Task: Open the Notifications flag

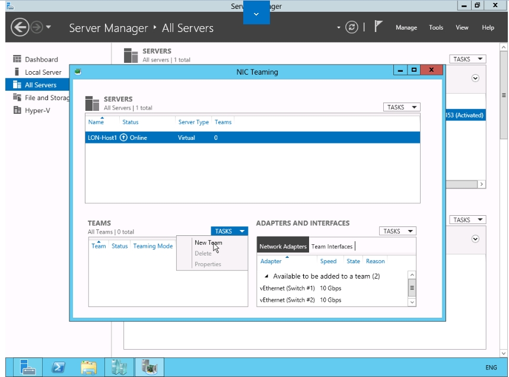Action: 378,26
